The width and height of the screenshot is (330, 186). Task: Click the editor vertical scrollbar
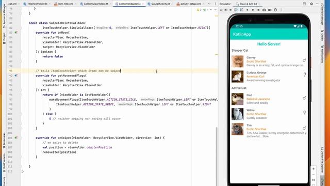[217, 156]
